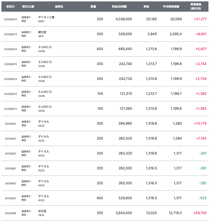Click stock code 7974
This screenshot has width=211, height=222.
[41, 215]
